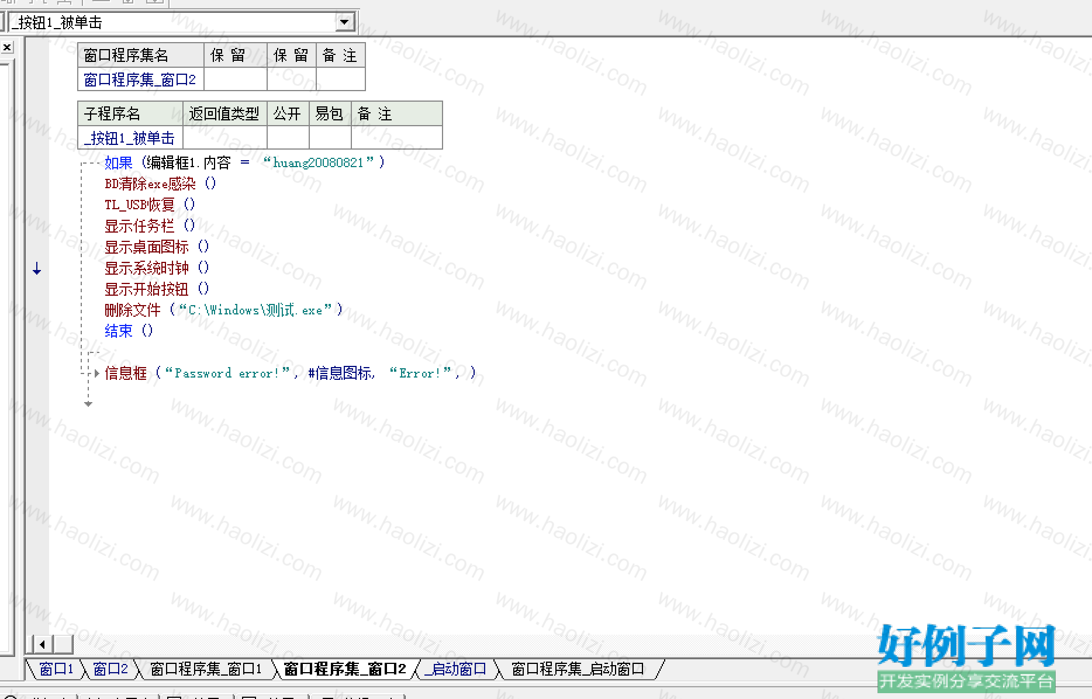
Task: Click the "Password error!" string
Action: click(227, 373)
